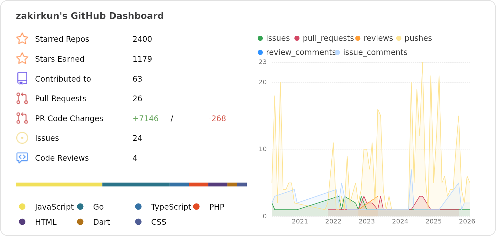Viewport: 496px width, 236px height.
Task: Click the Contributed to repository icon
Action: [x=22, y=78]
